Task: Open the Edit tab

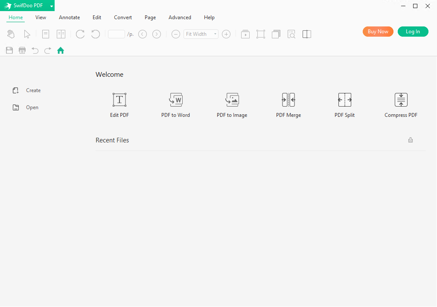Action: point(97,17)
